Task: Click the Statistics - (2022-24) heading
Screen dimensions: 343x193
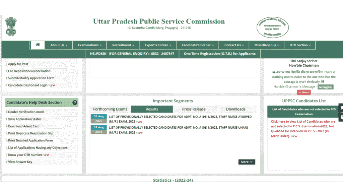Action: coord(173,180)
